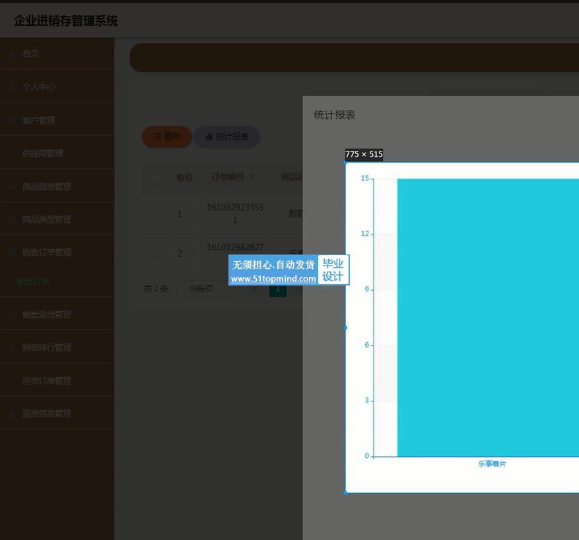Click the 统计报表 button in toolbar
The height and width of the screenshot is (540, 579).
[x=226, y=137]
